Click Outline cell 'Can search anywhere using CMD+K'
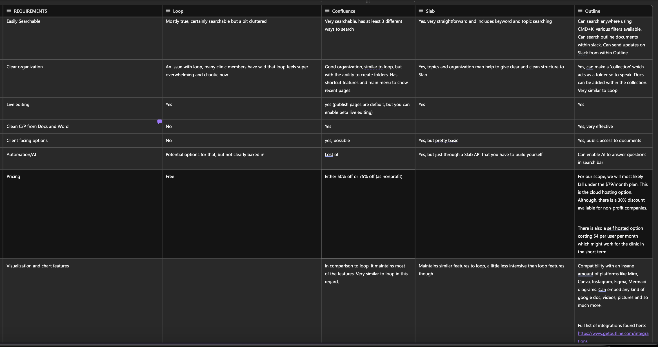The height and width of the screenshot is (347, 658). pos(613,38)
